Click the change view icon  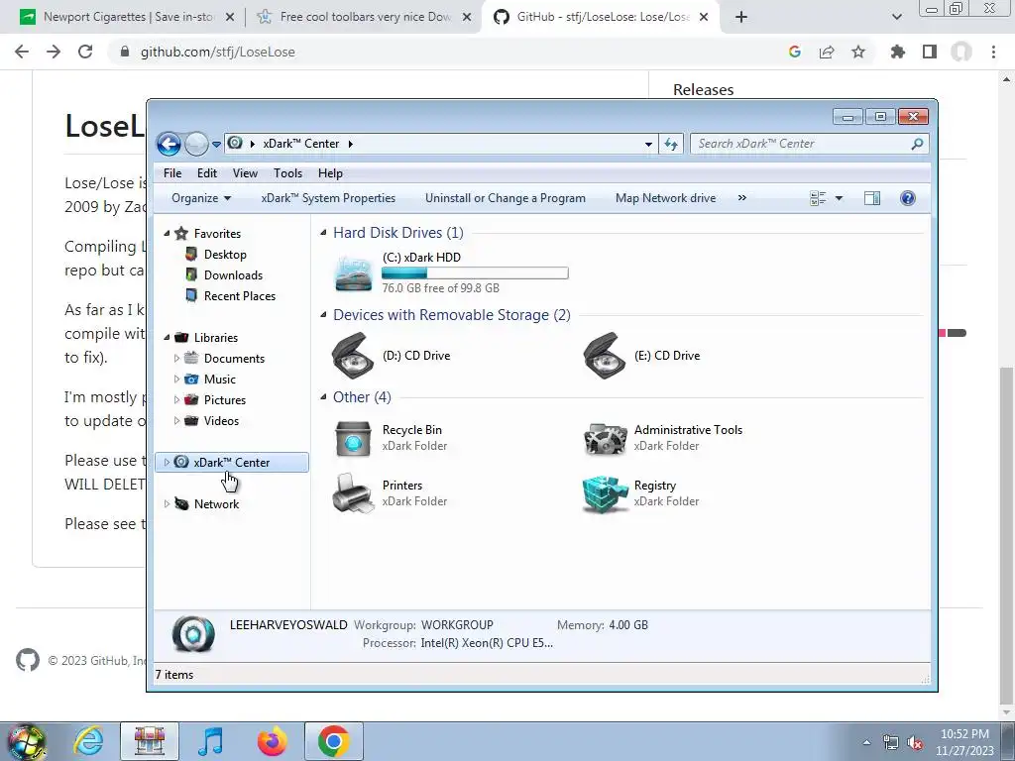[818, 198]
